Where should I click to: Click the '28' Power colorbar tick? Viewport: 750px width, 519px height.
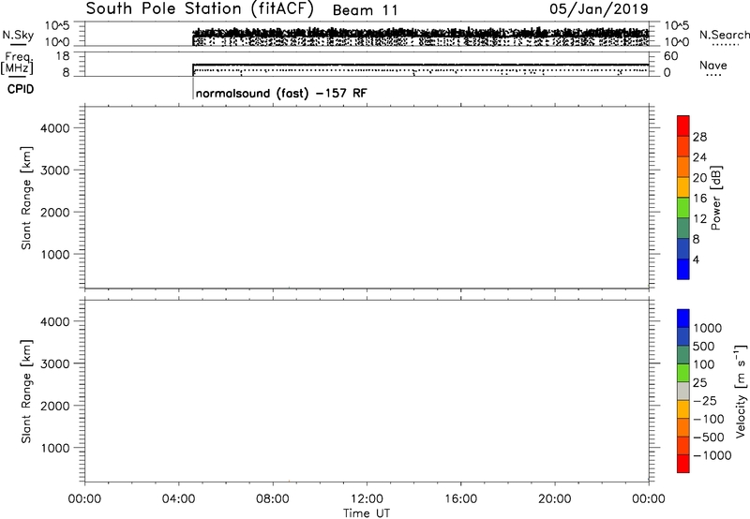point(699,137)
